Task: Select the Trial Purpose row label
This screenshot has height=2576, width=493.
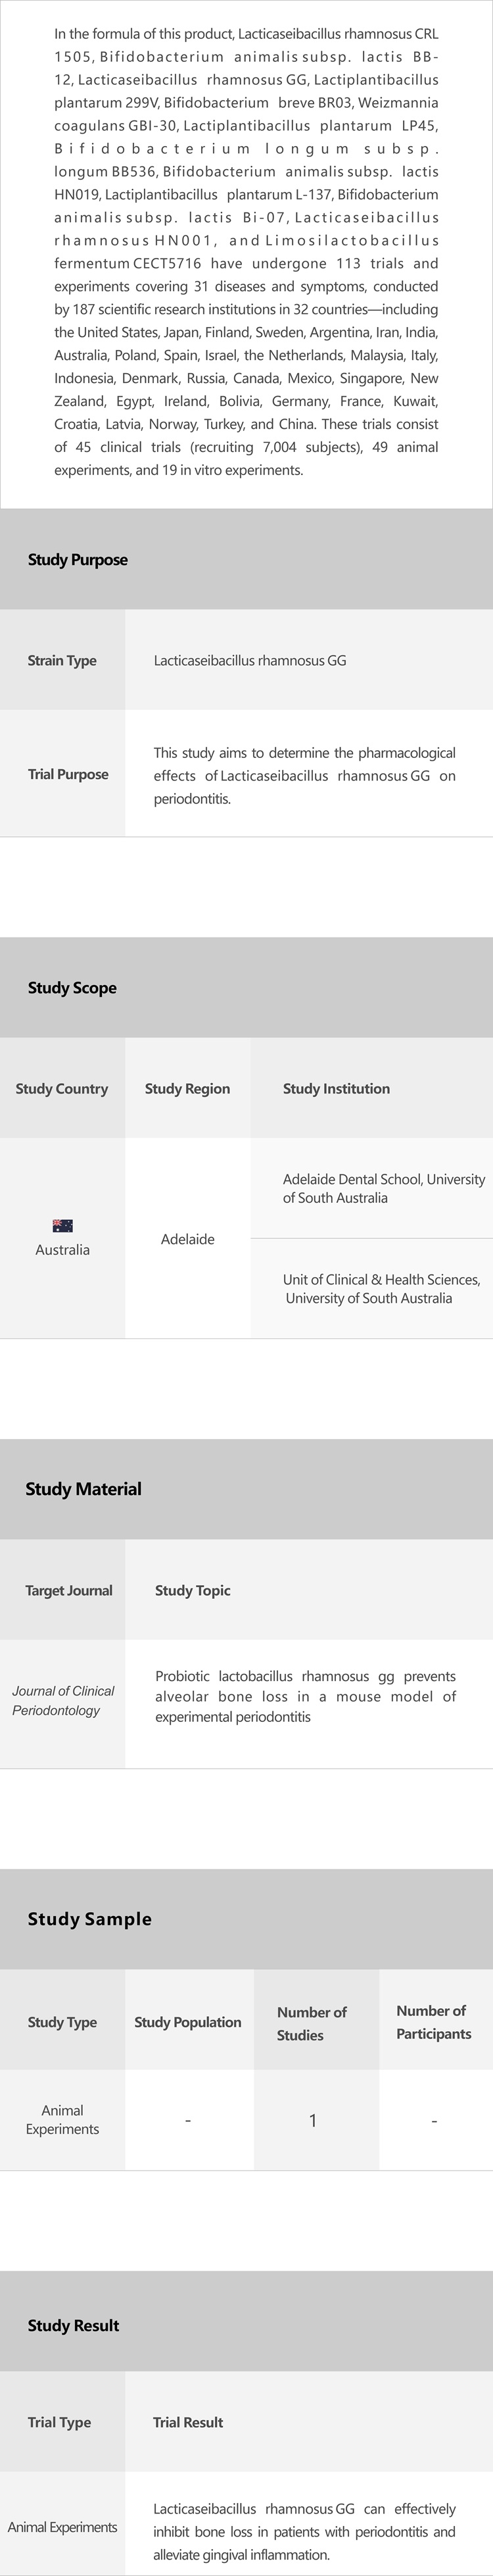Action: tap(68, 774)
